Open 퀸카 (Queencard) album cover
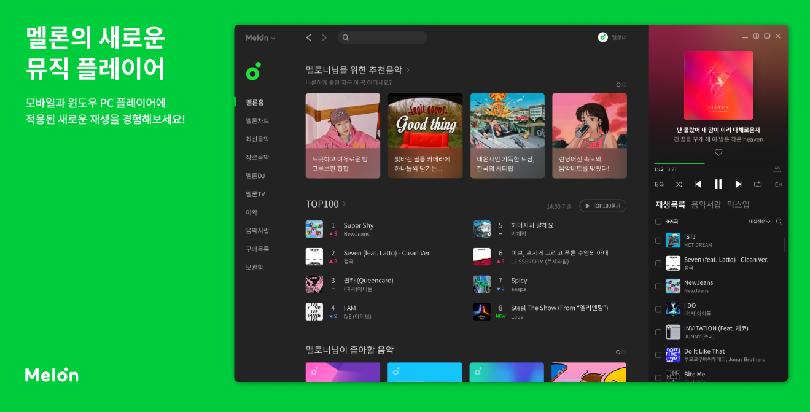 click(314, 284)
